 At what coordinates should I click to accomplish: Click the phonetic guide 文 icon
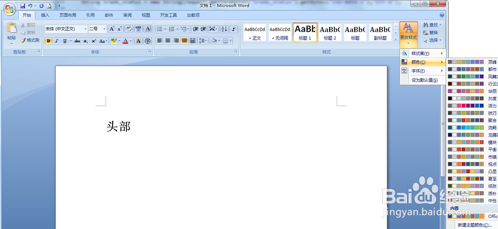tap(138, 29)
